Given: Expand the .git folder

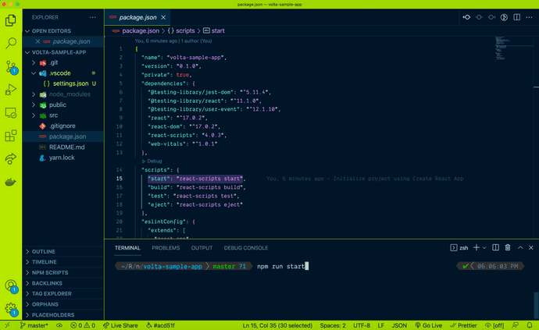Looking at the screenshot, I should click(x=34, y=62).
